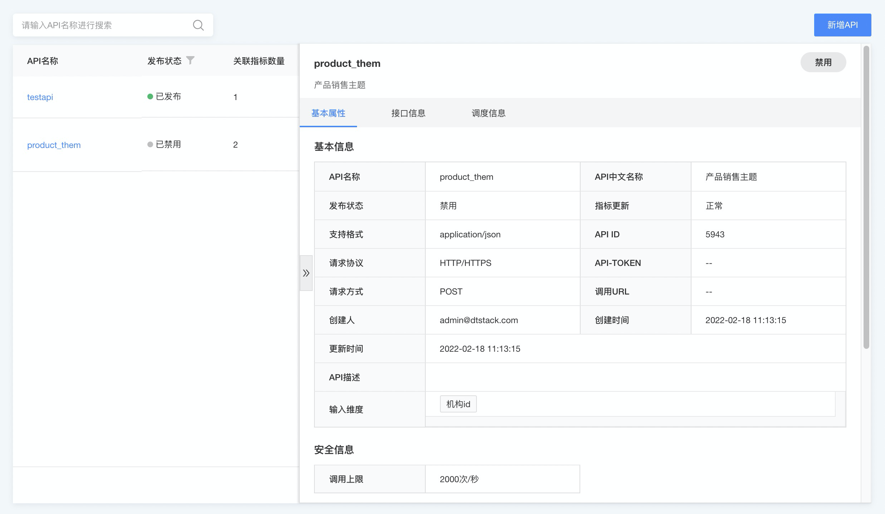Click the 更新时间 value 2022-02-18 11:13:15
The width and height of the screenshot is (885, 514).
coord(480,349)
